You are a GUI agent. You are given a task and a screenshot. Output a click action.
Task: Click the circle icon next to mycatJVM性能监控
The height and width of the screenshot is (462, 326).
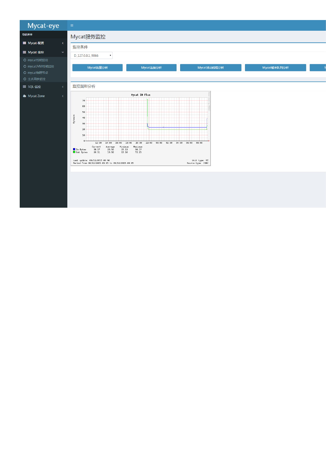pos(25,66)
